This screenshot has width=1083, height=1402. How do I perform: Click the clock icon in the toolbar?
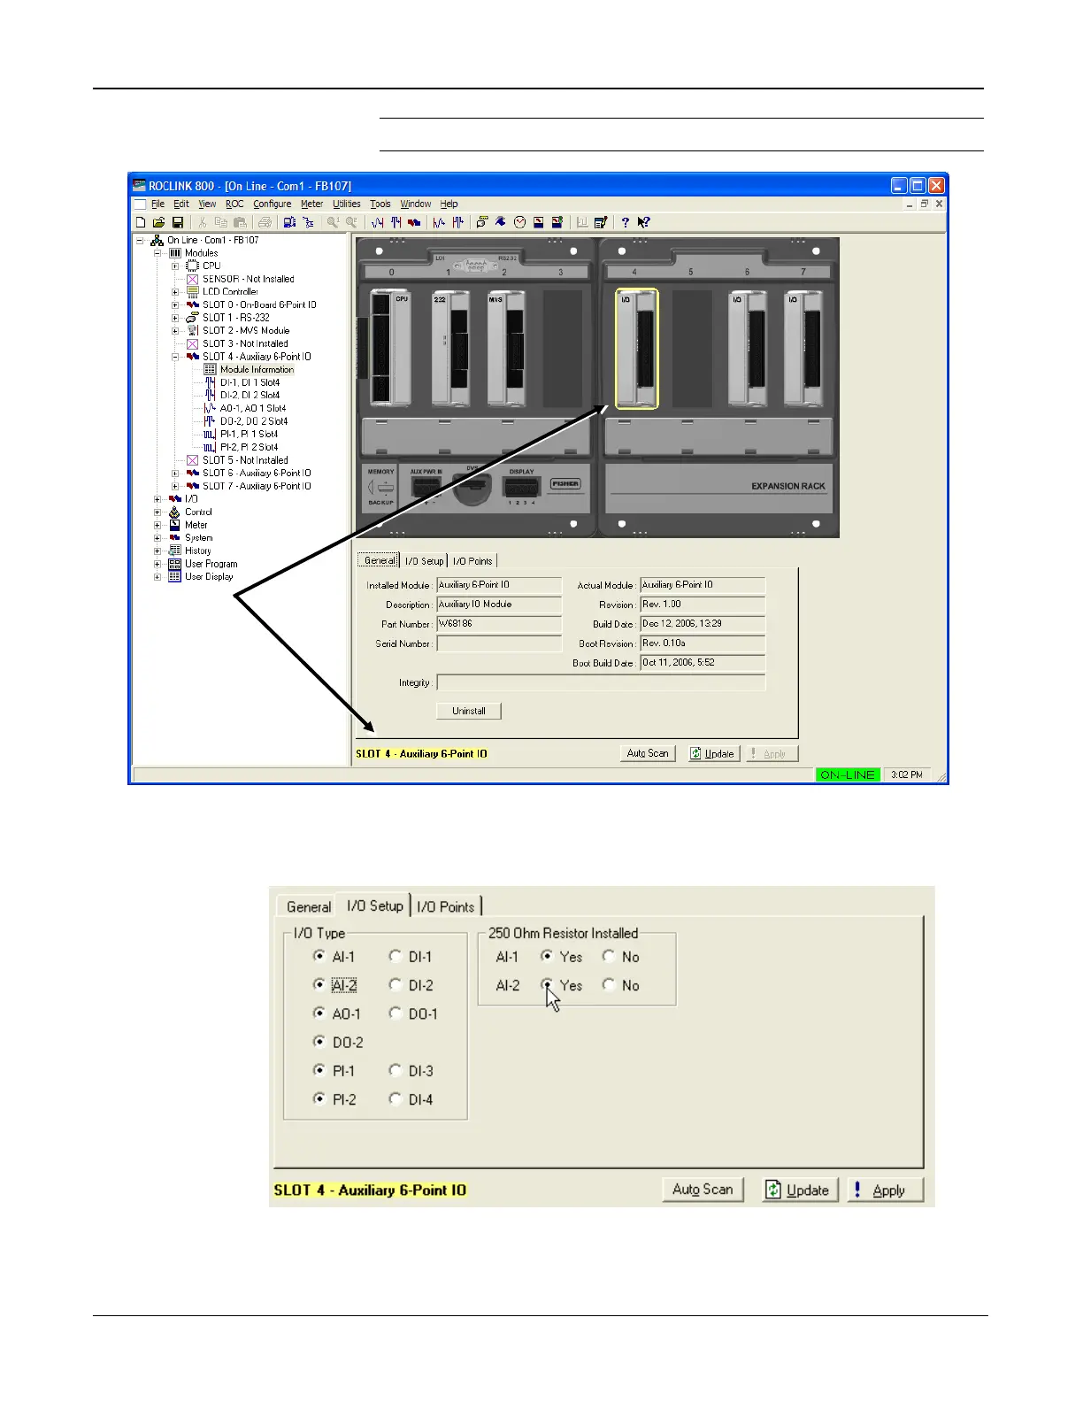520,222
